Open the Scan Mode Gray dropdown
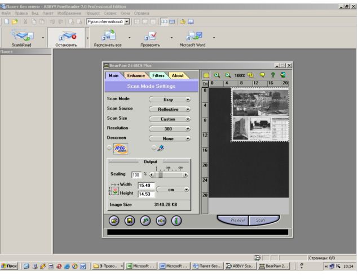The height and width of the screenshot is (279, 358). click(x=170, y=100)
